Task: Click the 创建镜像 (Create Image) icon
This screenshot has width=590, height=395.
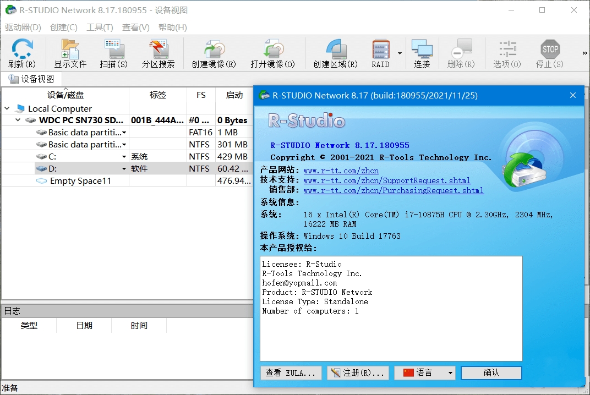Action: [214, 53]
